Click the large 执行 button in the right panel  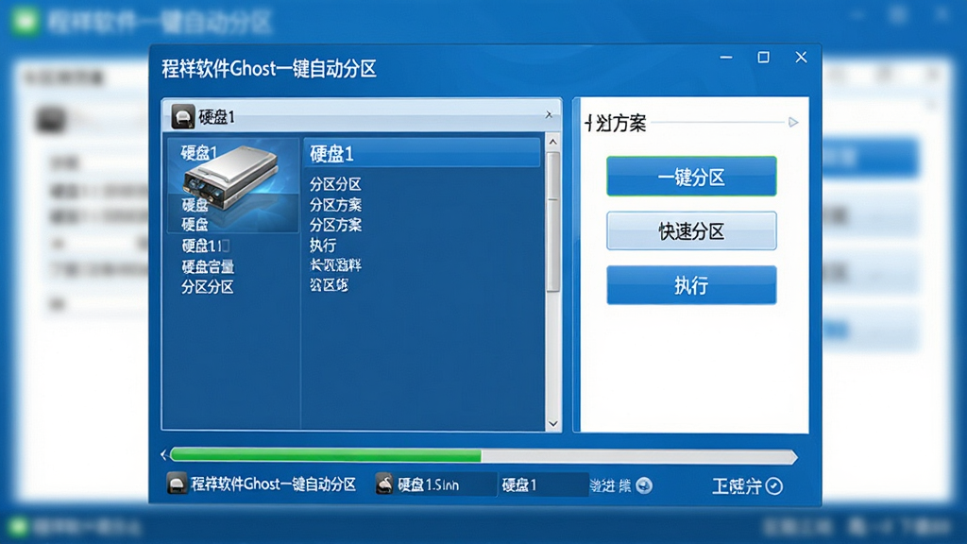point(691,285)
